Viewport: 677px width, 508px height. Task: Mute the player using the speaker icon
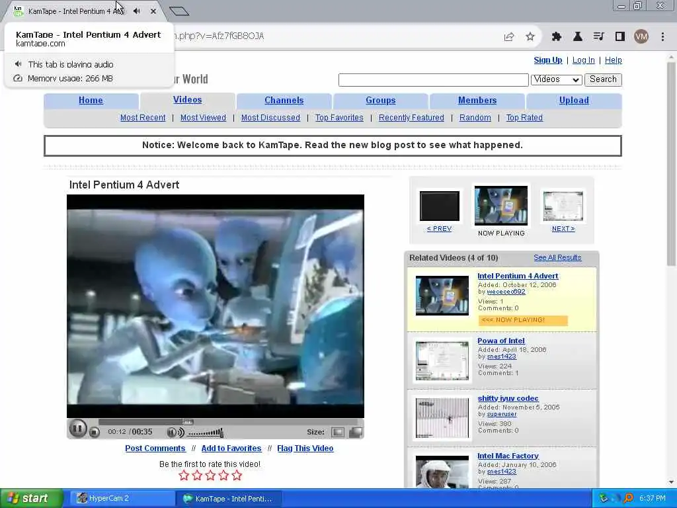pos(175,432)
